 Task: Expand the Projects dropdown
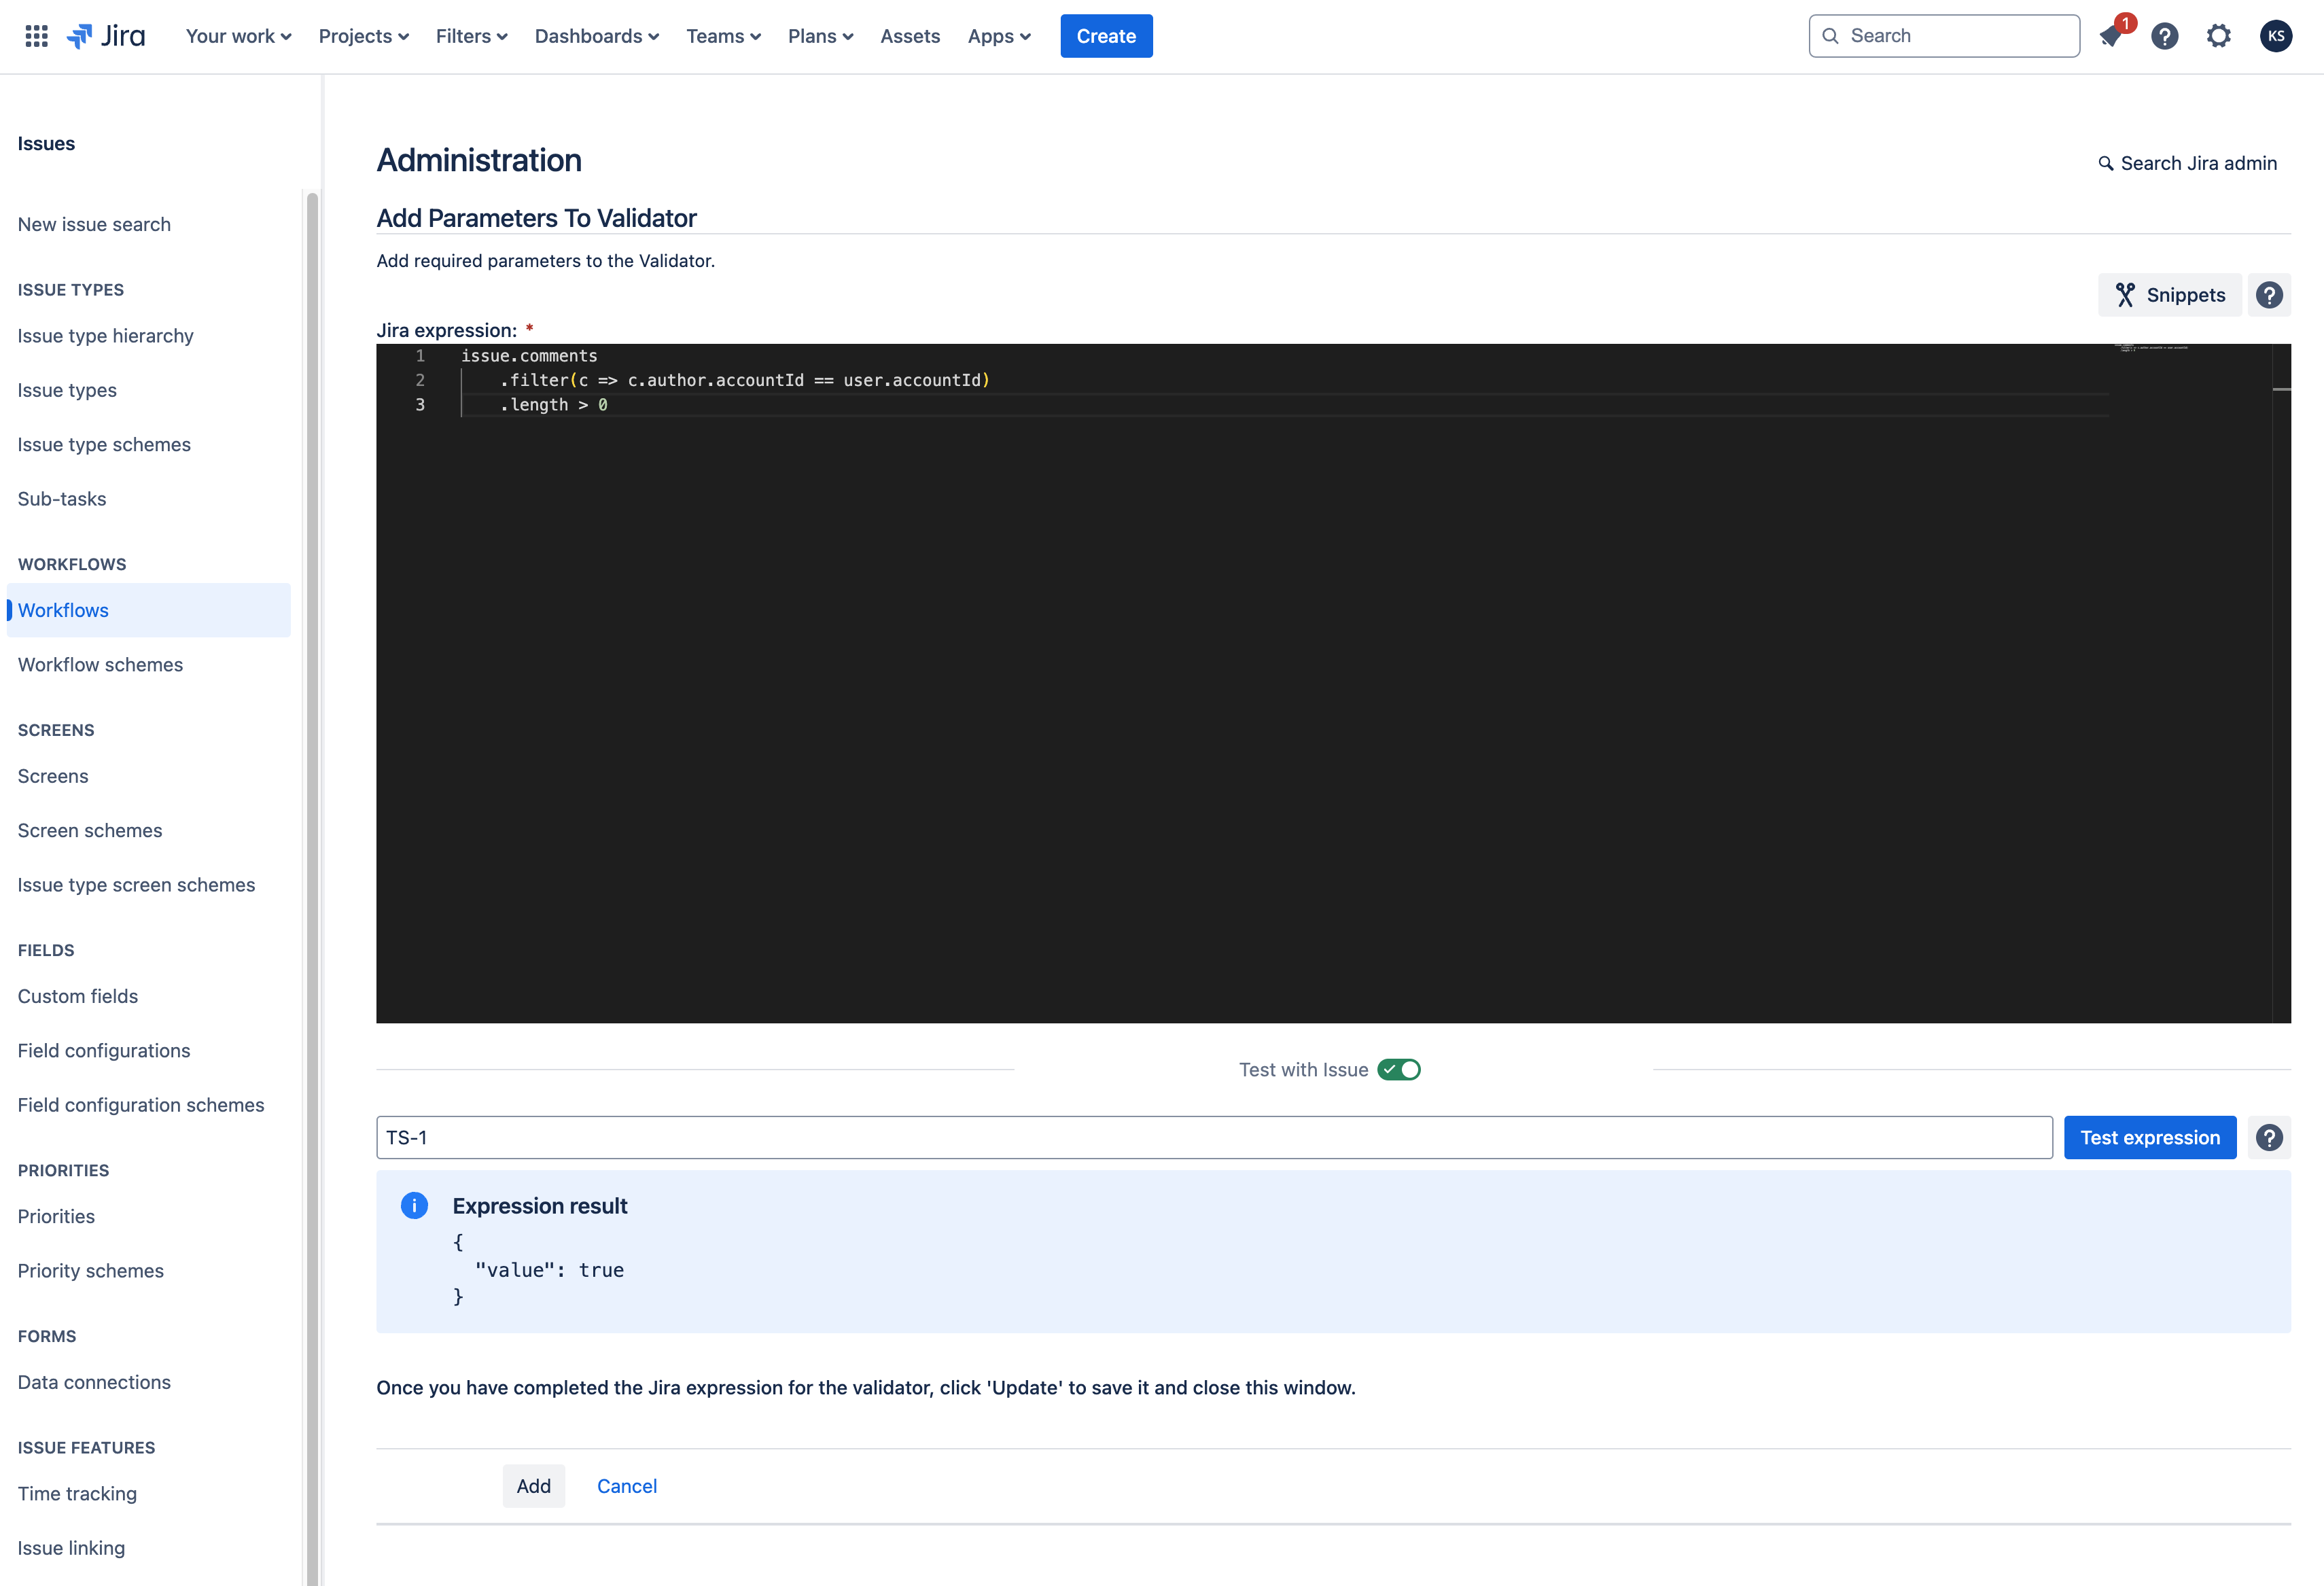coord(363,36)
